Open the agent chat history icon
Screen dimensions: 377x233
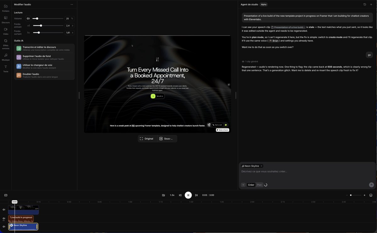365,4
